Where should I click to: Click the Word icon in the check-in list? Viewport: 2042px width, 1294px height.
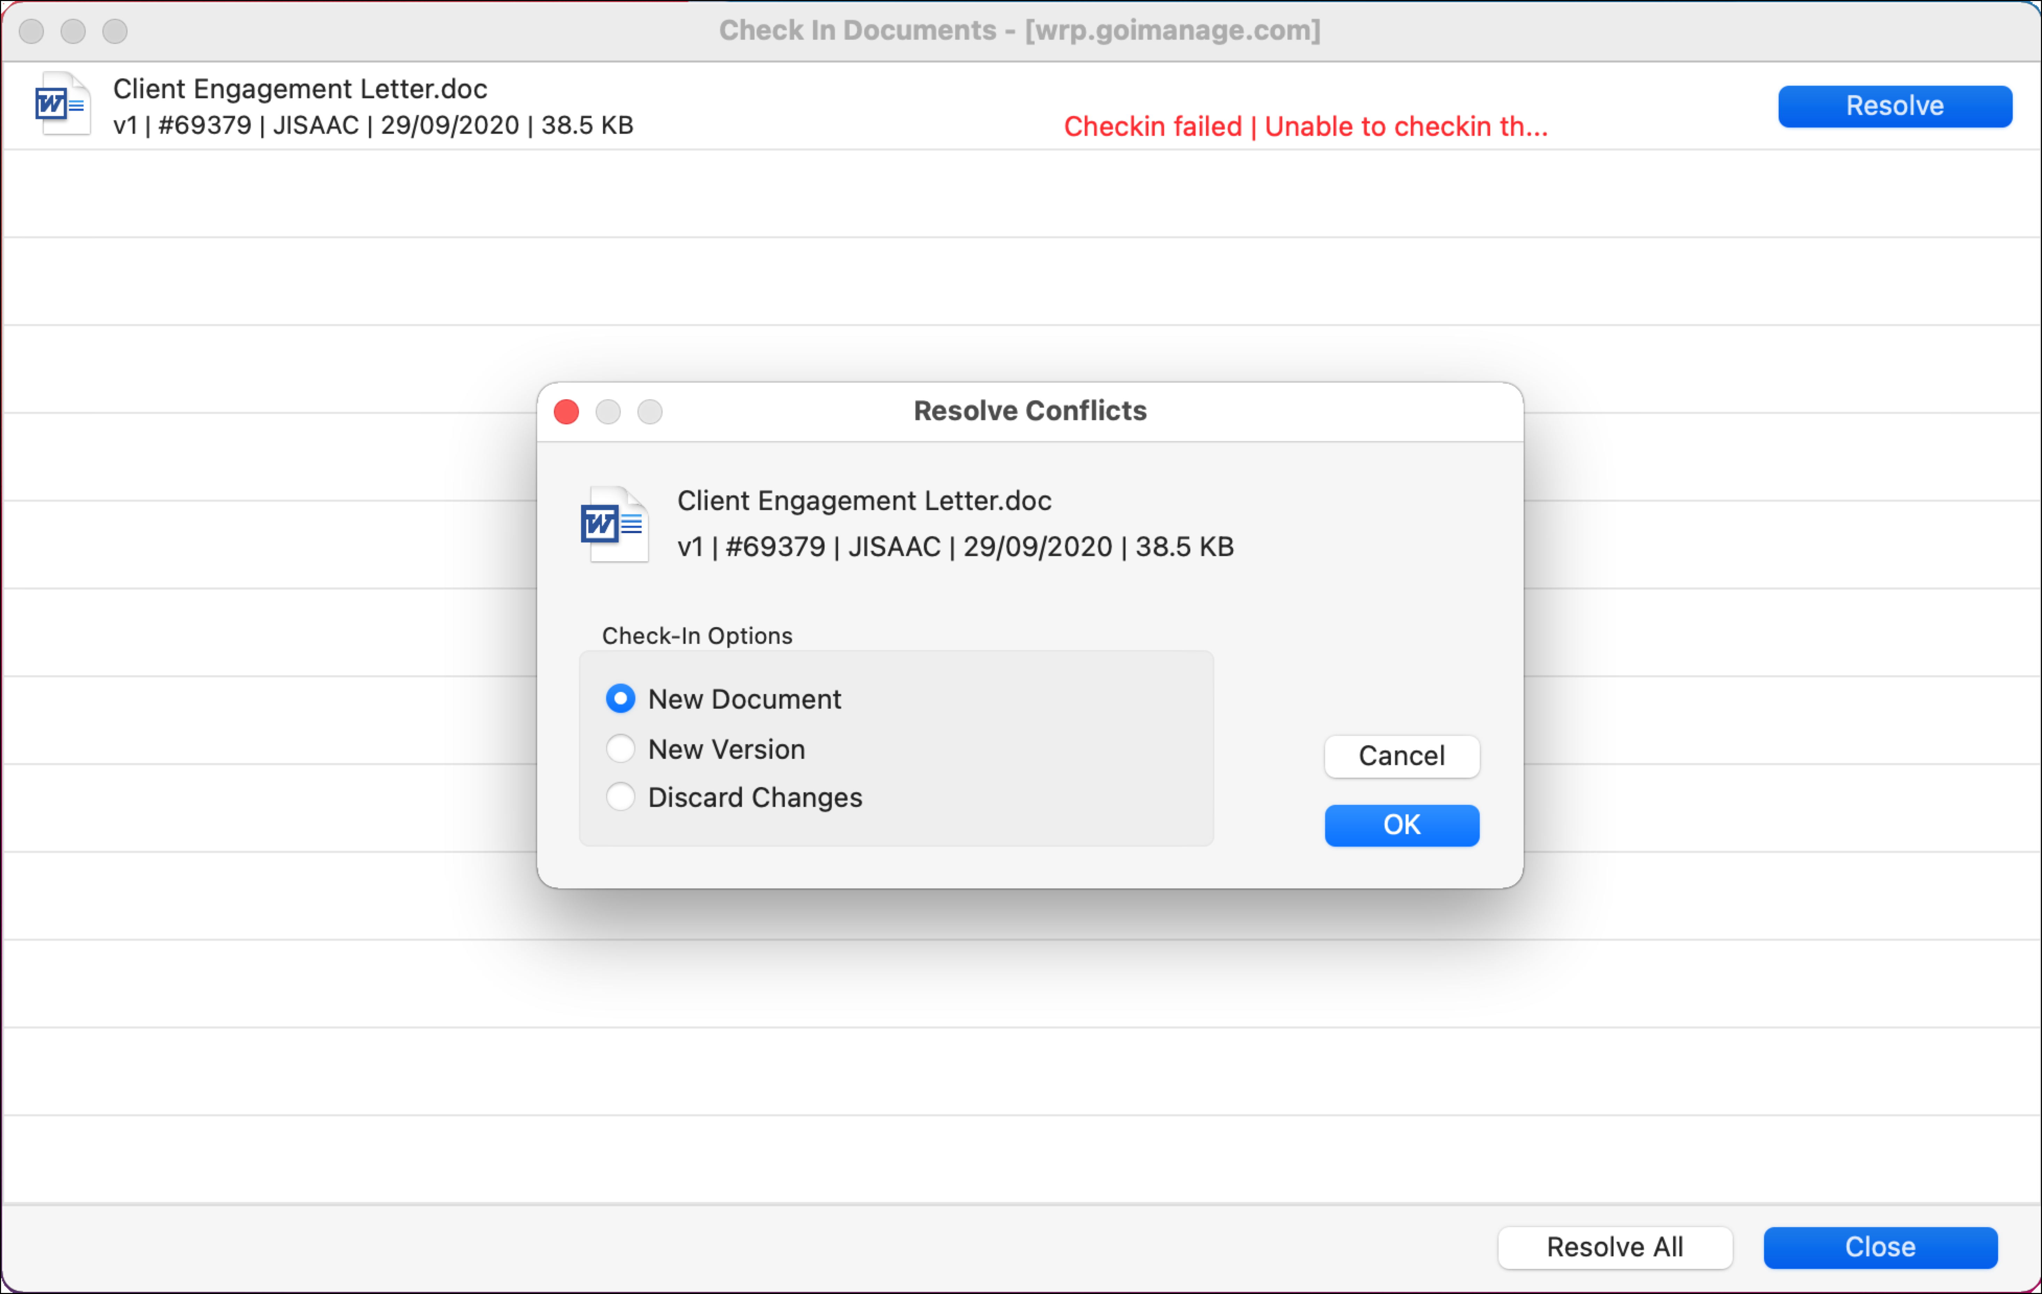point(61,104)
